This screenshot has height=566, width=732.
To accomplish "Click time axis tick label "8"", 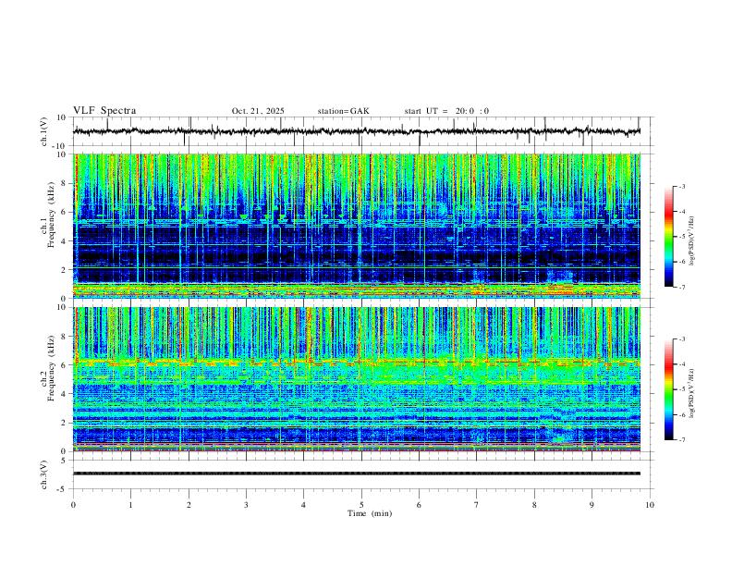I will (x=534, y=505).
